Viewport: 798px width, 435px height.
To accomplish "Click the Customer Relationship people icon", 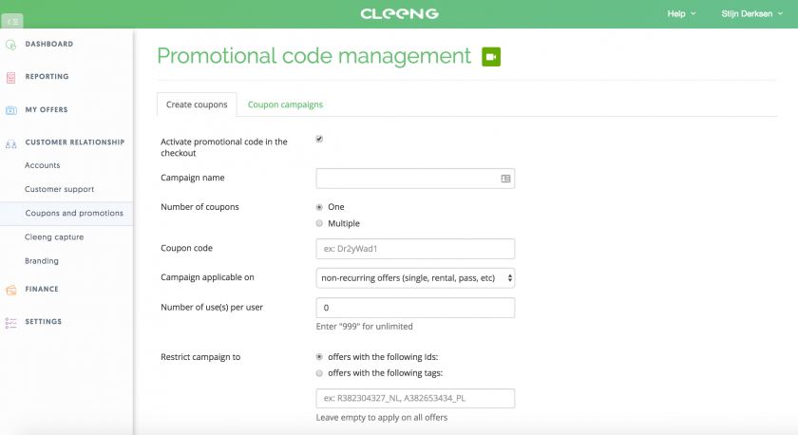I will 10,144.
